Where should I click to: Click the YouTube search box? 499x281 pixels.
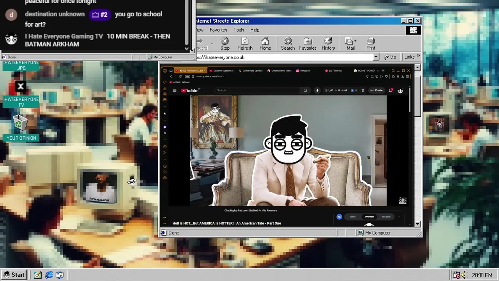tap(257, 91)
